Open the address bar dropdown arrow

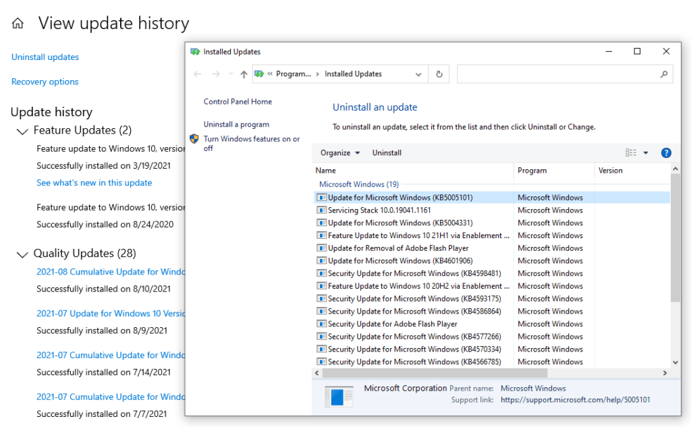click(x=418, y=74)
